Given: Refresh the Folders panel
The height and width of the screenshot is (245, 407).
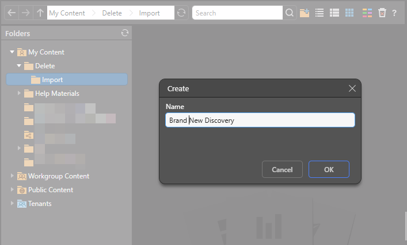Looking at the screenshot, I should pyautogui.click(x=125, y=33).
